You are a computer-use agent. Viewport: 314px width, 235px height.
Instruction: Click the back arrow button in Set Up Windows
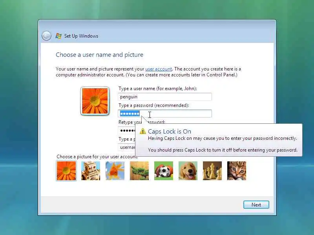tap(46, 36)
